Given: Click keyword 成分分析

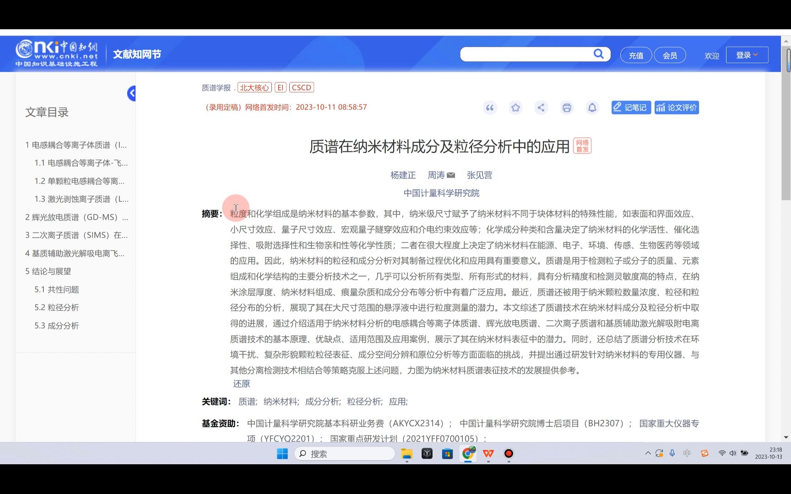Looking at the screenshot, I should coord(323,402).
